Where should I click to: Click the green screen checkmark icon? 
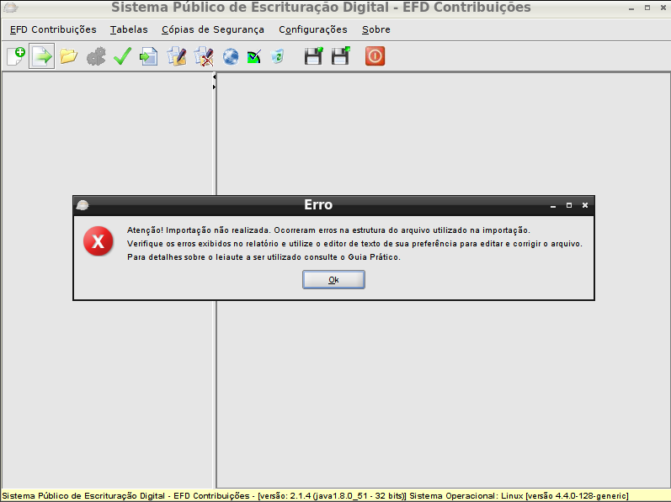[x=254, y=56]
